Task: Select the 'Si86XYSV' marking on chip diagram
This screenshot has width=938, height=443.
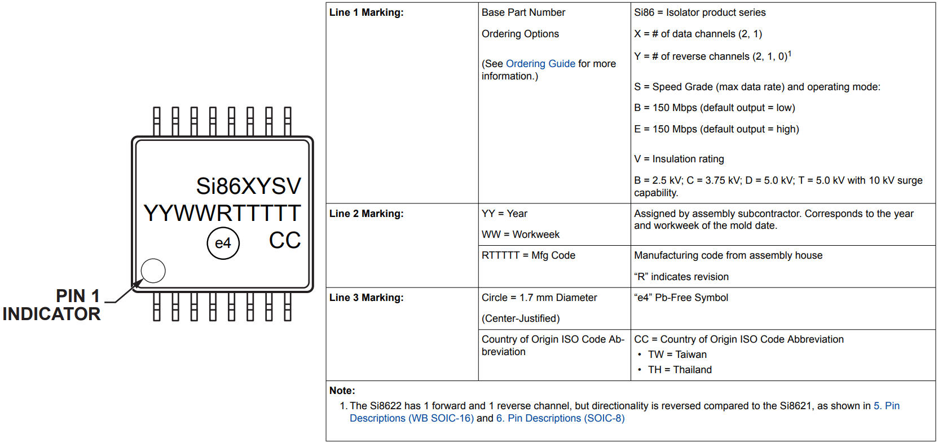Action: (249, 186)
